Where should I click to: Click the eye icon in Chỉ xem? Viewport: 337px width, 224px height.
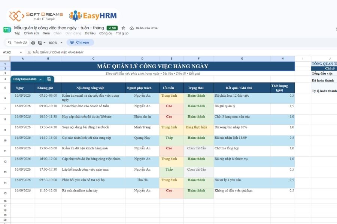coord(72,43)
